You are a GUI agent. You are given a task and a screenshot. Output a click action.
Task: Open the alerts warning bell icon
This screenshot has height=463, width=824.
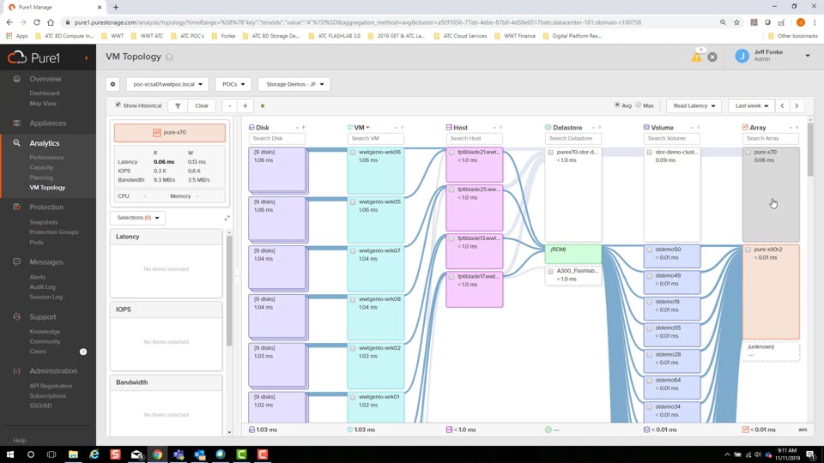pyautogui.click(x=697, y=57)
